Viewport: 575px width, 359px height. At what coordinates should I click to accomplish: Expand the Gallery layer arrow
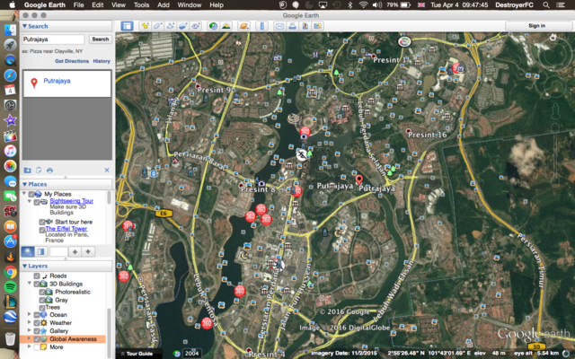pos(30,330)
